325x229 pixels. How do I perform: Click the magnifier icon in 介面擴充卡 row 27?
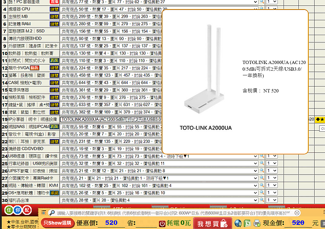point(262,178)
